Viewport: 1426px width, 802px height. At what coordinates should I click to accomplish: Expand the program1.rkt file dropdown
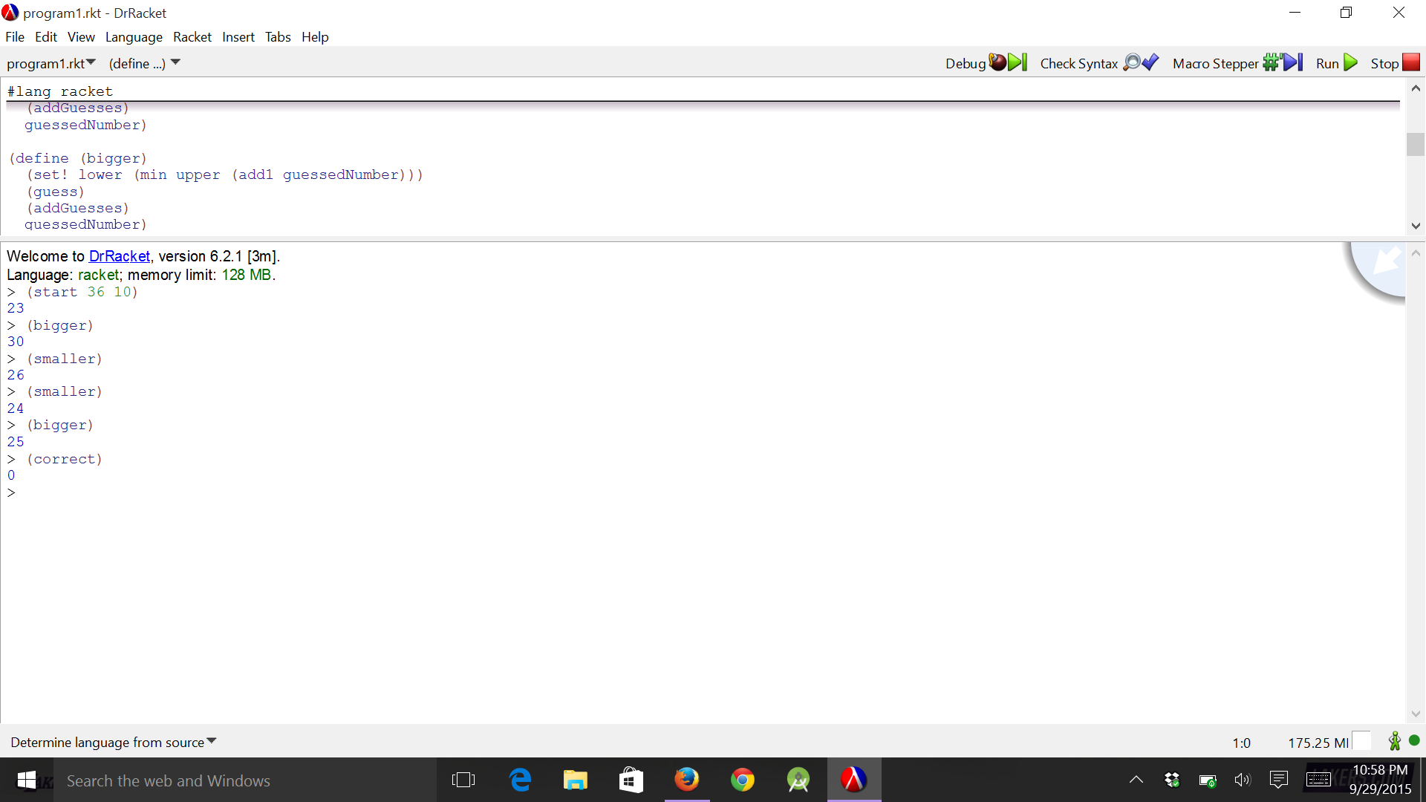click(51, 63)
